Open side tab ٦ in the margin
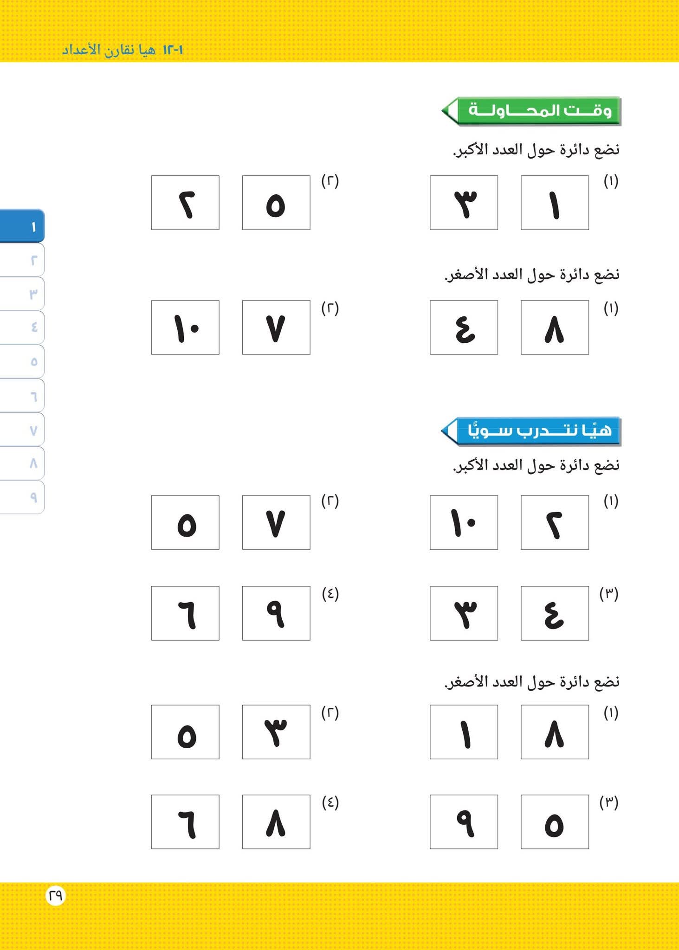This screenshot has width=679, height=950. [x=22, y=395]
